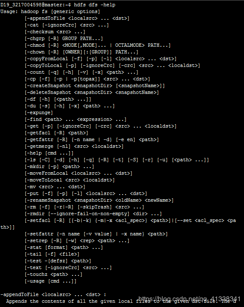244x307 pixels.
Task: Click the -expunge option text
Action: [x=39, y=112]
